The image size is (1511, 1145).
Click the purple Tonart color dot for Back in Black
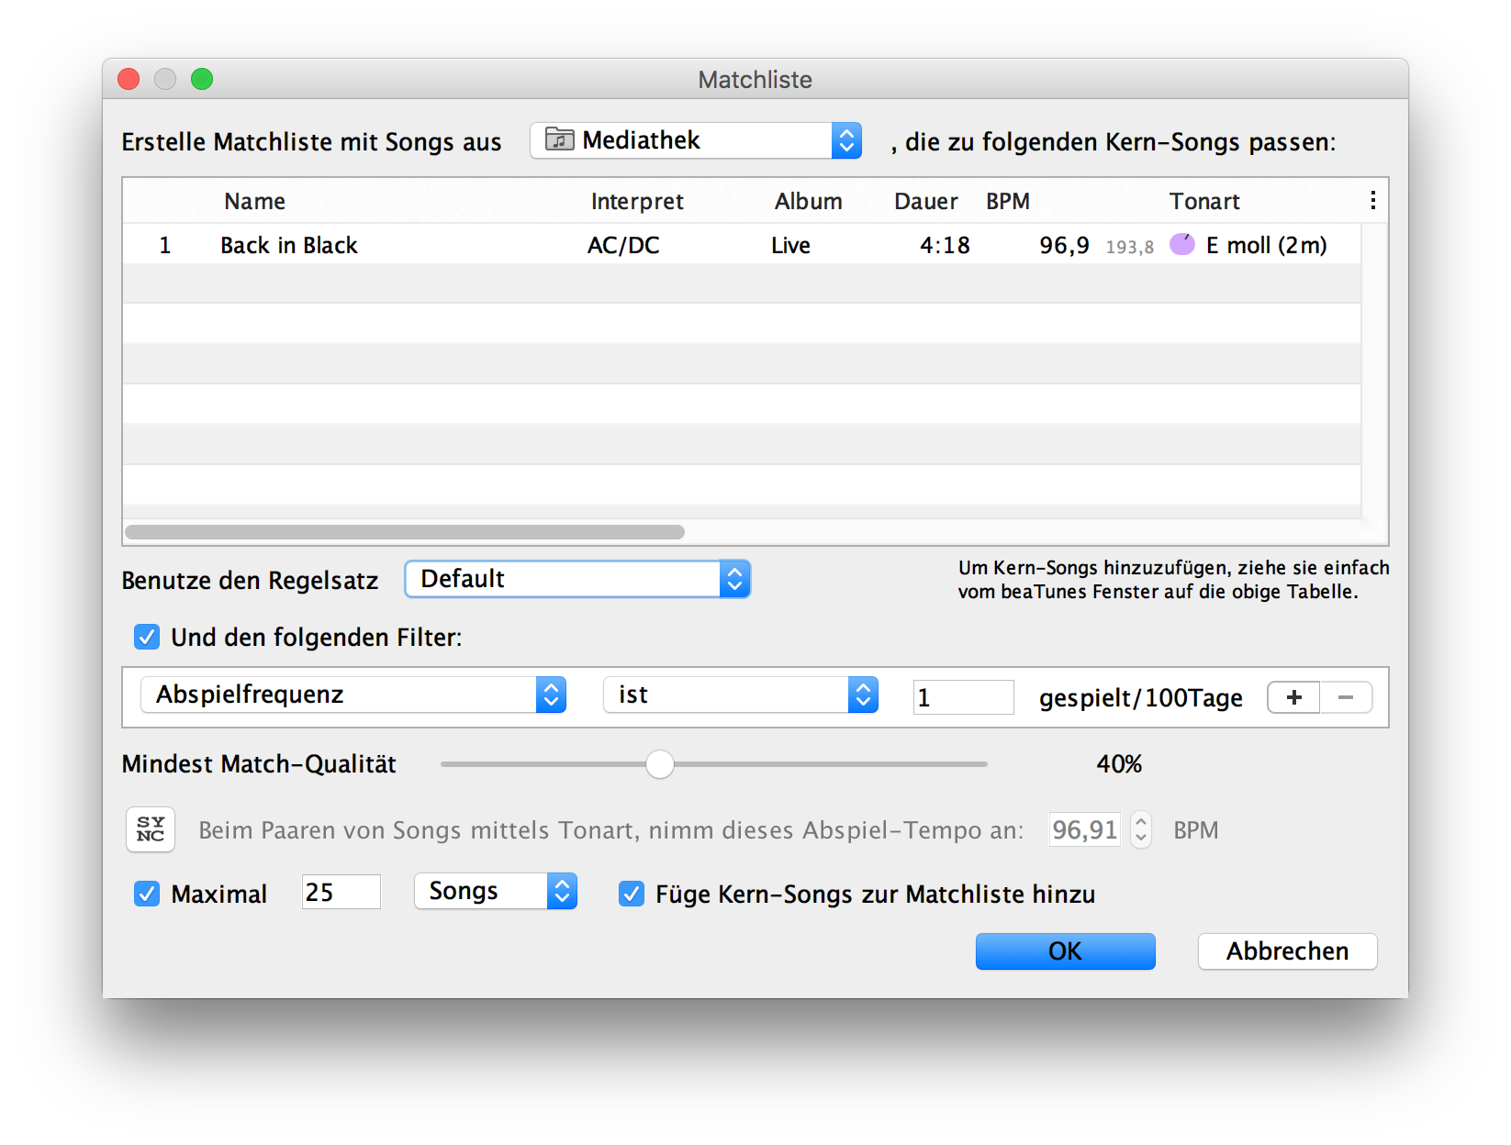pyautogui.click(x=1181, y=244)
